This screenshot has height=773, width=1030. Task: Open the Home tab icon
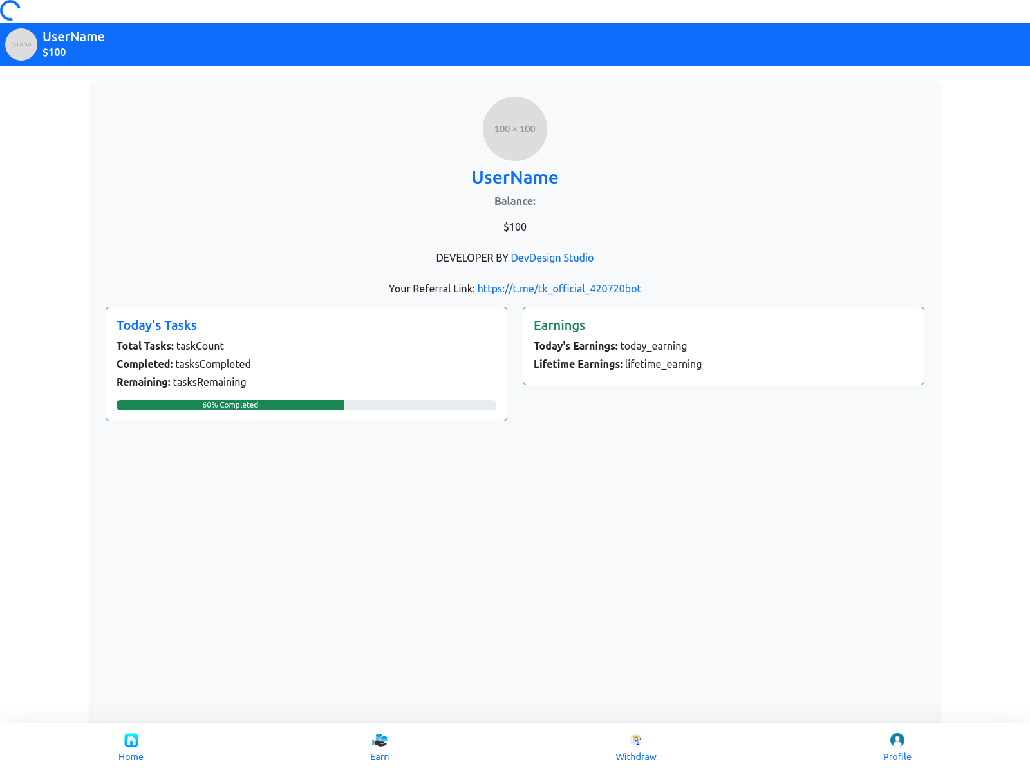click(131, 740)
